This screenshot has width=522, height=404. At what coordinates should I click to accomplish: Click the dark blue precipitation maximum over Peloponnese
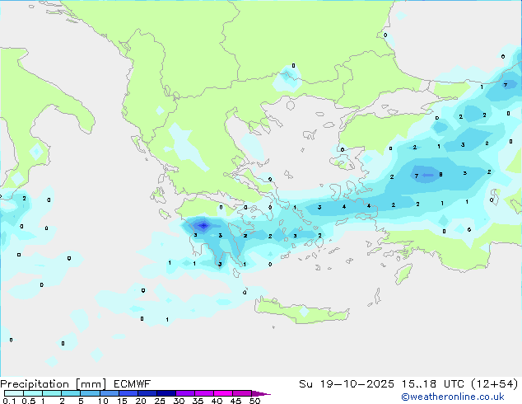point(203,226)
